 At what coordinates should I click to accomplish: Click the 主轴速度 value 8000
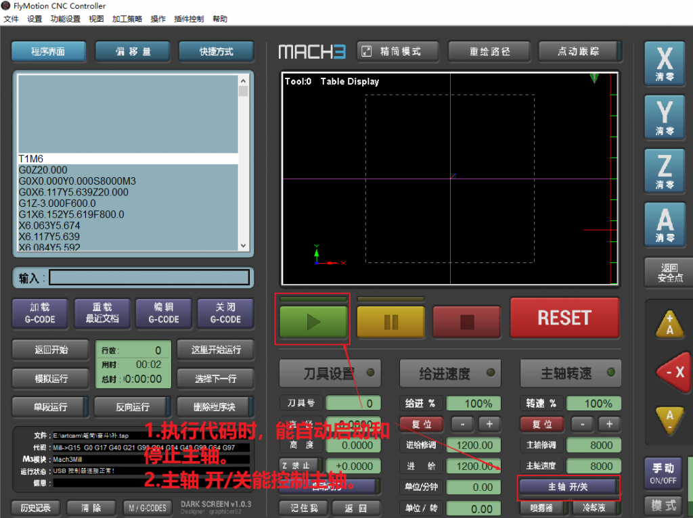(x=594, y=466)
